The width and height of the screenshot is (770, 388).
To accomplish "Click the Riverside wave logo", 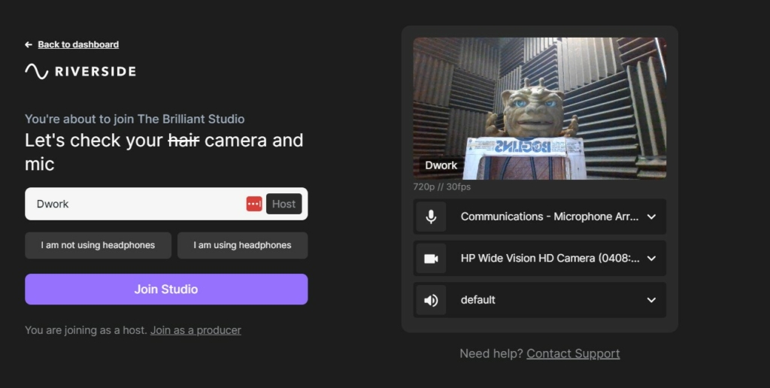I will tap(37, 71).
